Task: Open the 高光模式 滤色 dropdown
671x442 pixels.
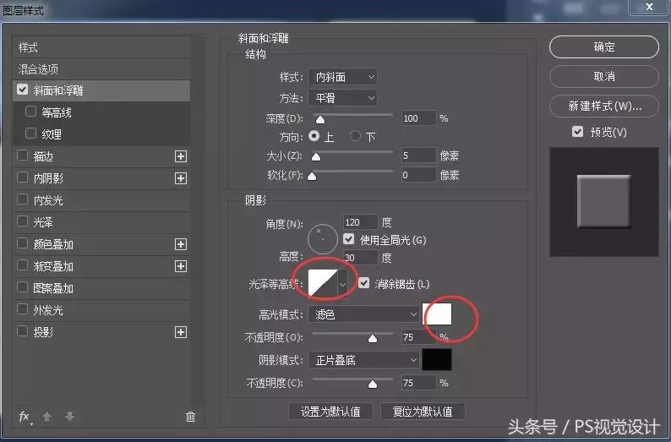Action: pyautogui.click(x=363, y=314)
